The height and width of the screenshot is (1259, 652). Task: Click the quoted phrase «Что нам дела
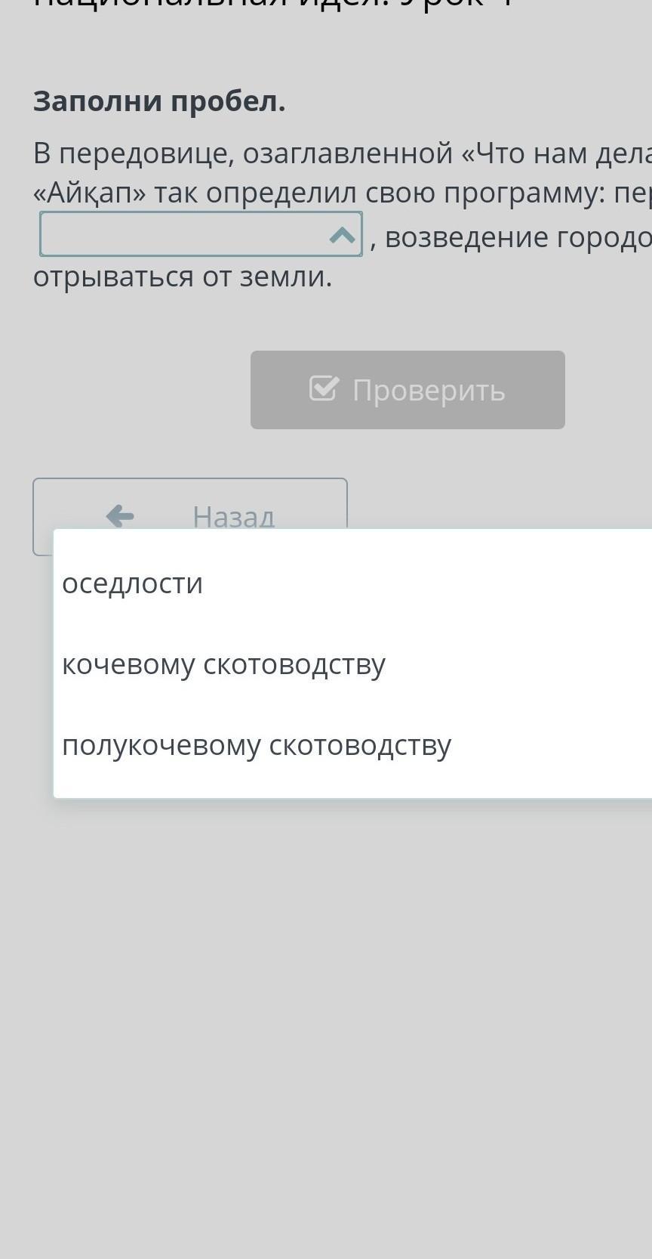[x=555, y=153]
